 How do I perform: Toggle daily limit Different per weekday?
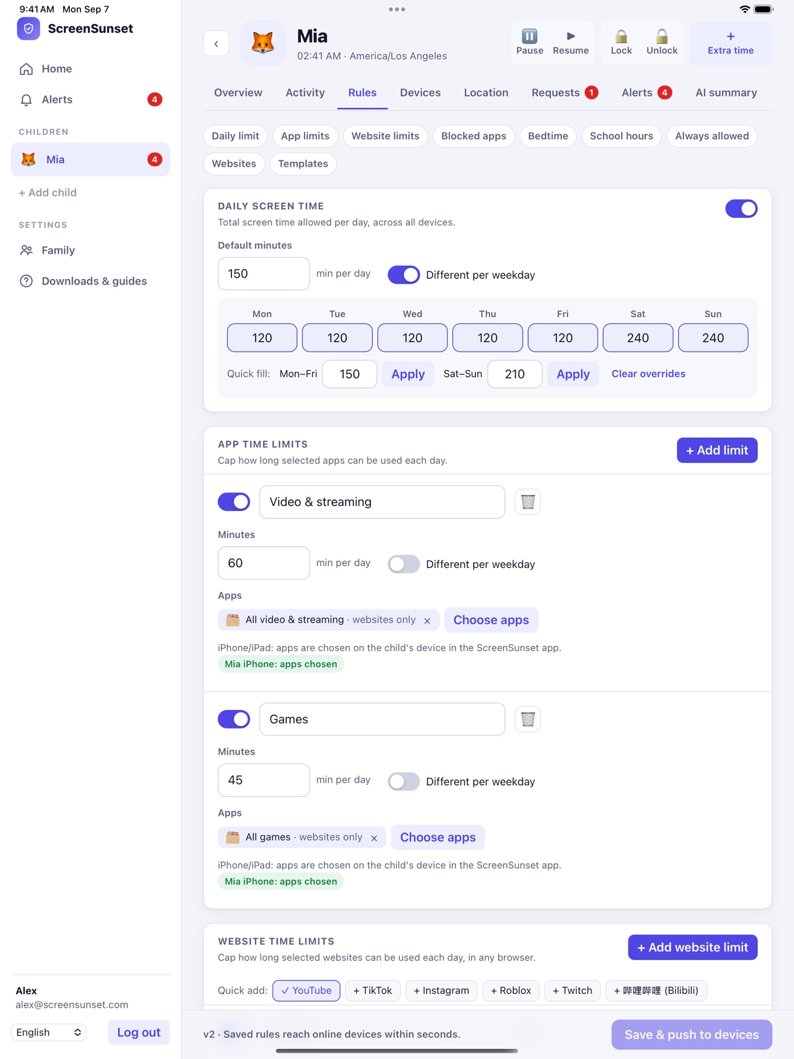pyautogui.click(x=404, y=275)
